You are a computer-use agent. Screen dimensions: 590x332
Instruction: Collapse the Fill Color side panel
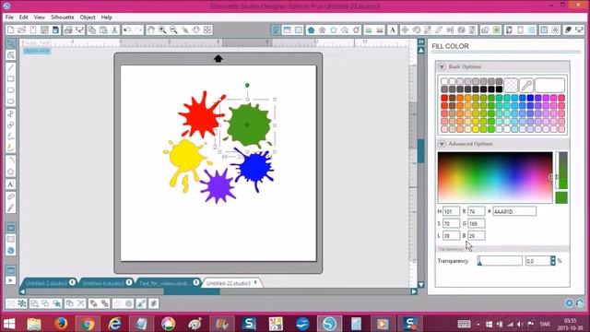coord(421,41)
